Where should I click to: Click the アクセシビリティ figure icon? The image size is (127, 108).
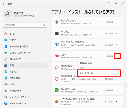tap(6, 91)
